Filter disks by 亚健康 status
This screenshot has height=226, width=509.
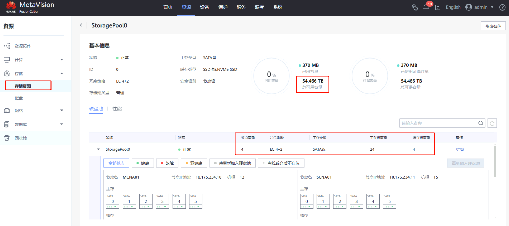click(x=194, y=163)
